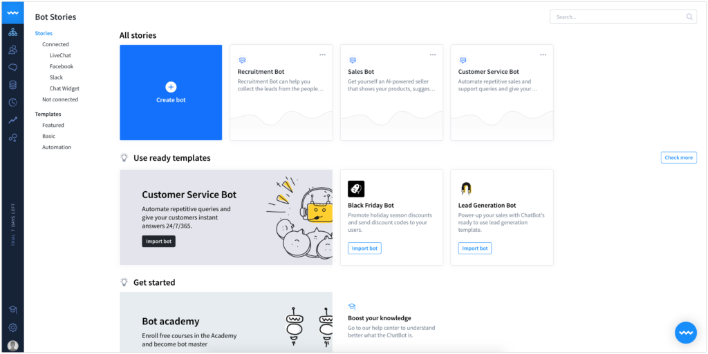Select Stories in the left navigation
This screenshot has width=708, height=354.
[x=44, y=33]
